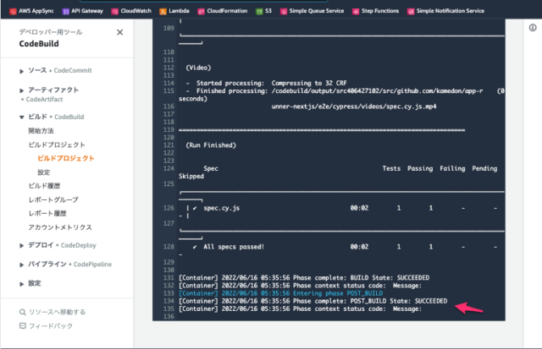Click the feedback icon beside フィードバック
Screen dimensions: 542x349
[x=23, y=325]
